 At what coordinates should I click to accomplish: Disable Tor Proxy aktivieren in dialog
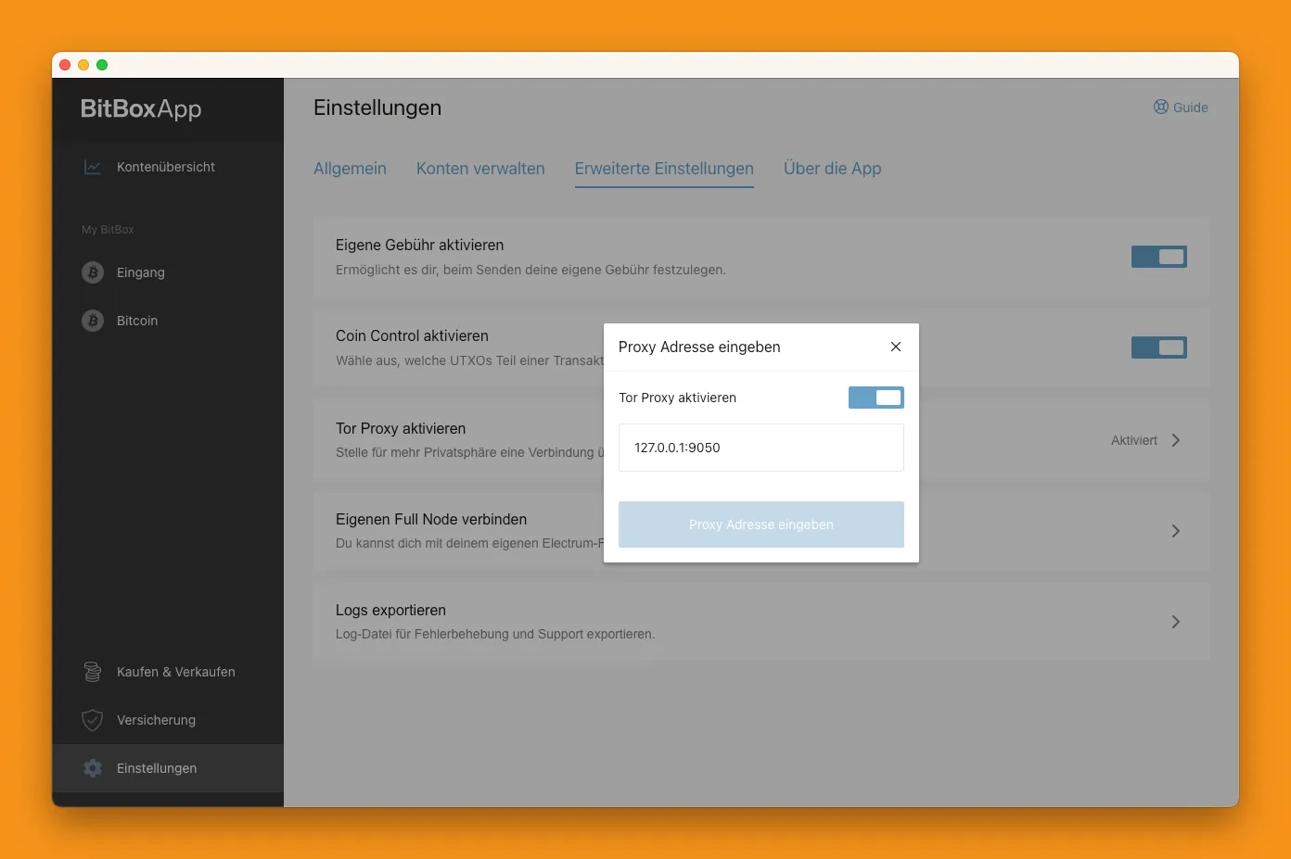click(x=876, y=397)
